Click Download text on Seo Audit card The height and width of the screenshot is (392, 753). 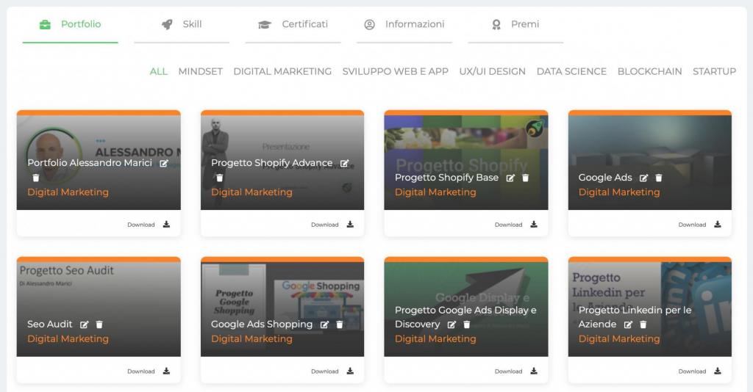click(140, 371)
